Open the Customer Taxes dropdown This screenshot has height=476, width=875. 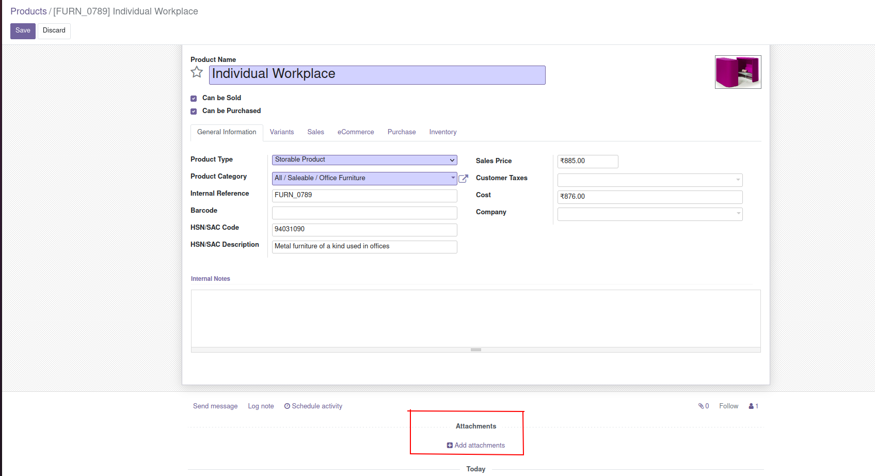point(649,180)
